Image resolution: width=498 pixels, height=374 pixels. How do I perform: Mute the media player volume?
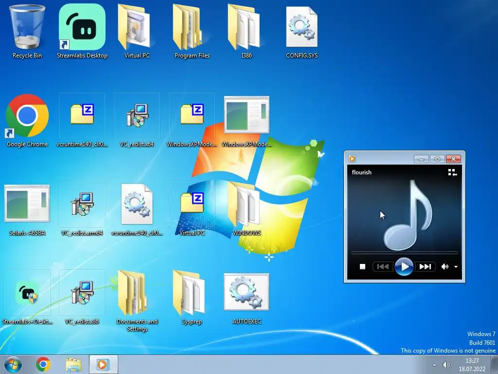[x=445, y=266]
